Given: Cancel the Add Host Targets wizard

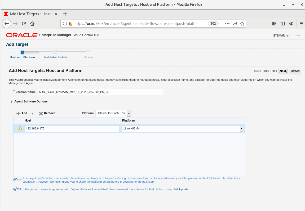Looking at the screenshot, I should [x=295, y=71].
